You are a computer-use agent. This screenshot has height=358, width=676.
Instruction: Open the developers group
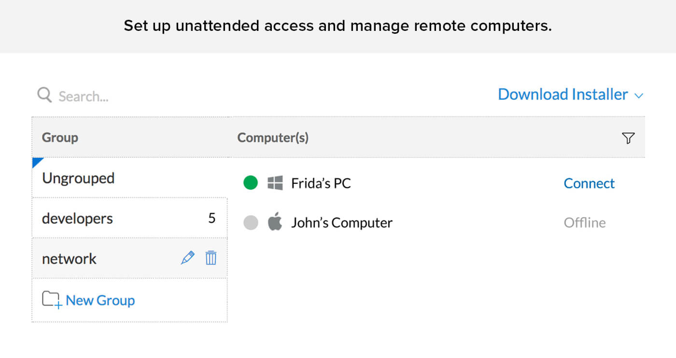[x=77, y=219]
